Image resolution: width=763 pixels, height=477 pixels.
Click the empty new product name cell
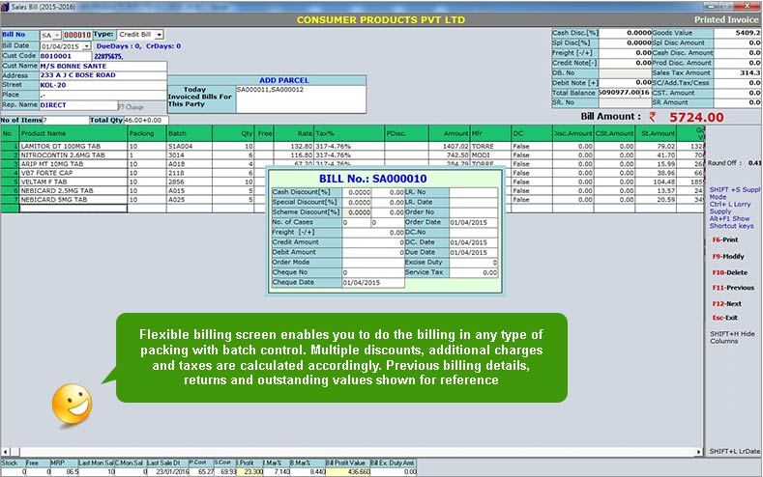coord(73,209)
